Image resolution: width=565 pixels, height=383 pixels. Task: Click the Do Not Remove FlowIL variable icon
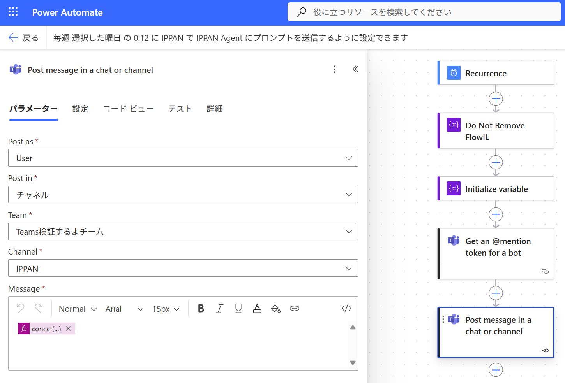tap(454, 125)
